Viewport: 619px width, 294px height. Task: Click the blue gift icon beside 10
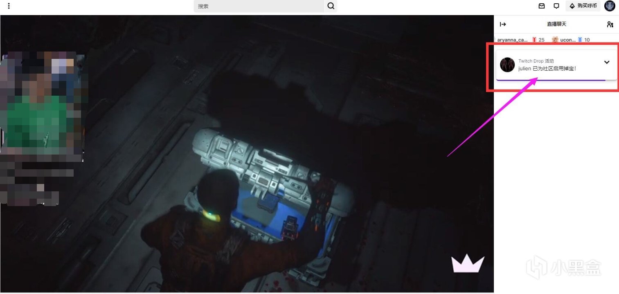click(x=580, y=40)
